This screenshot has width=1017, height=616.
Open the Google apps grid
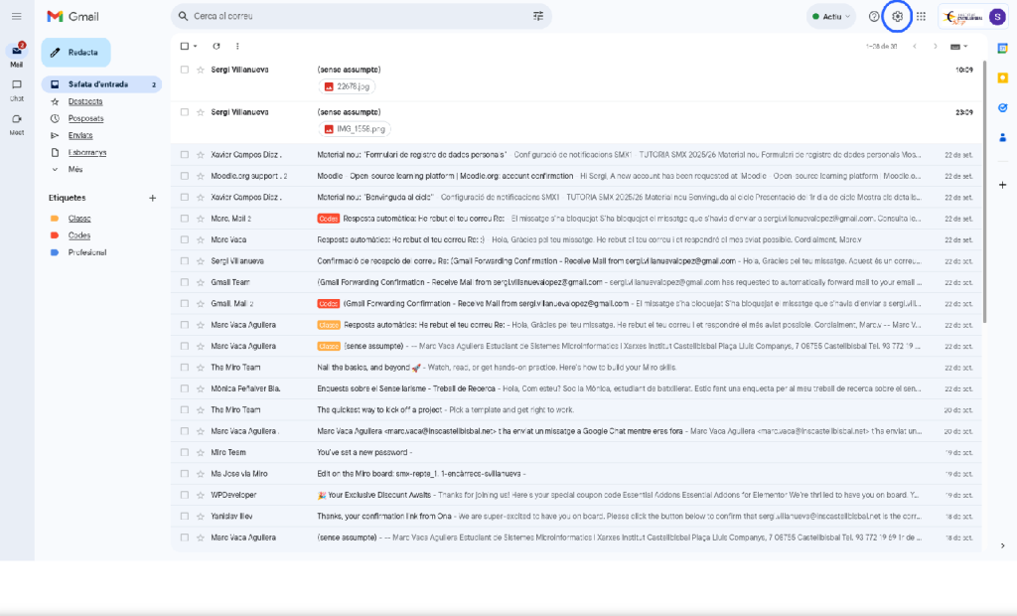pos(921,16)
